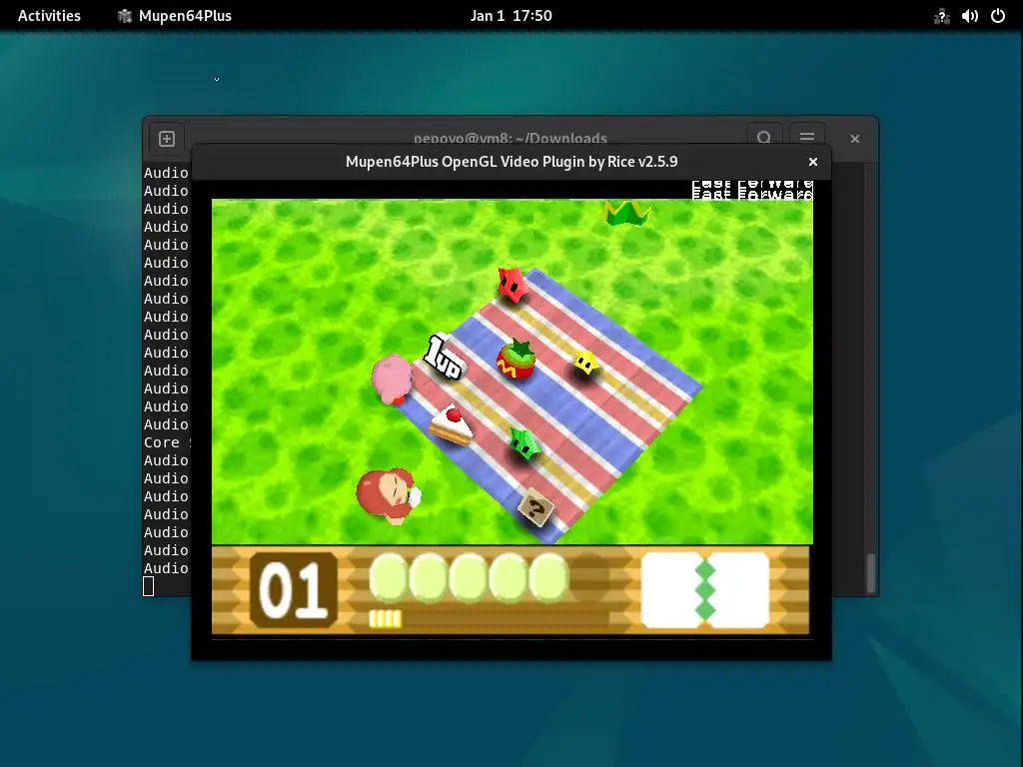The image size is (1023, 767).
Task: Open the clock and calendar showing Jan 1 17:50
Action: coord(511,16)
